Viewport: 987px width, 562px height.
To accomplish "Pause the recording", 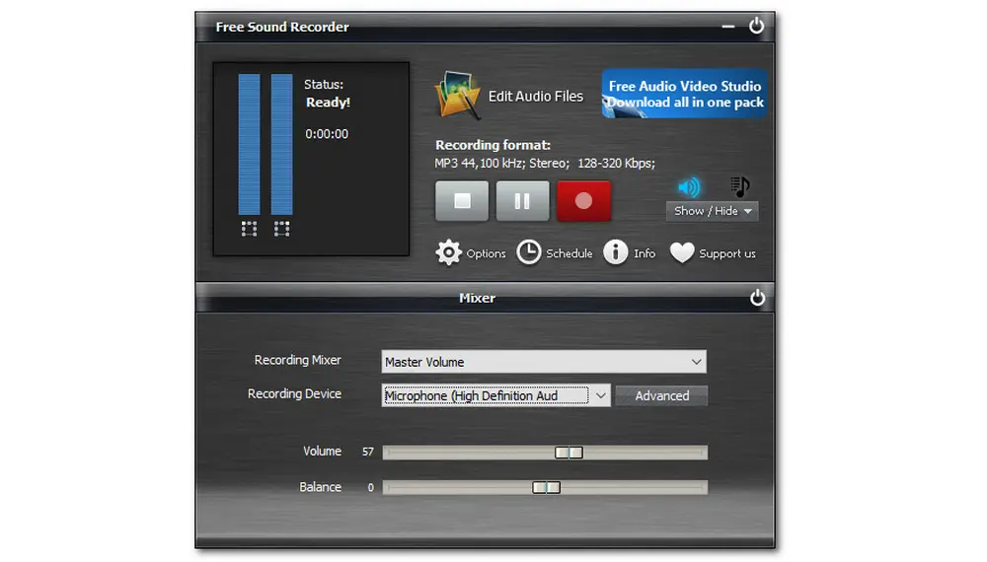I will (522, 201).
